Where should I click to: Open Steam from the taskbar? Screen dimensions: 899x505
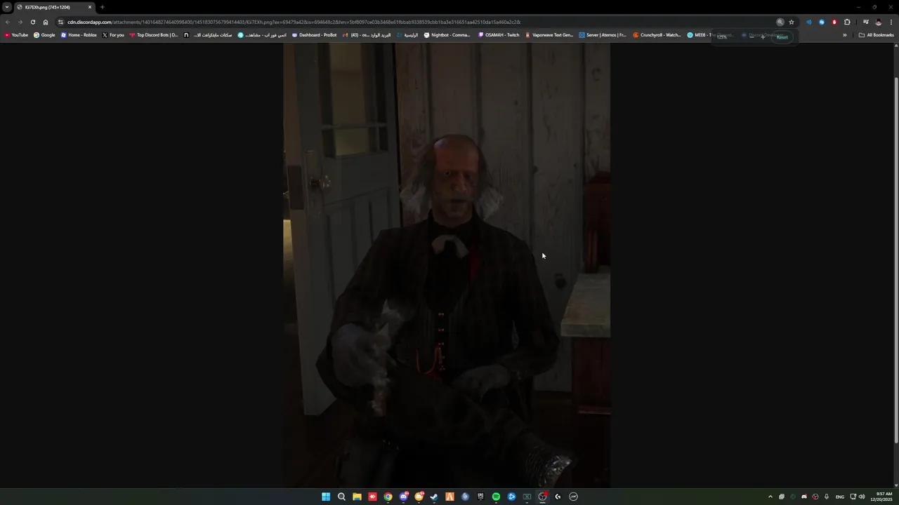coord(434,497)
